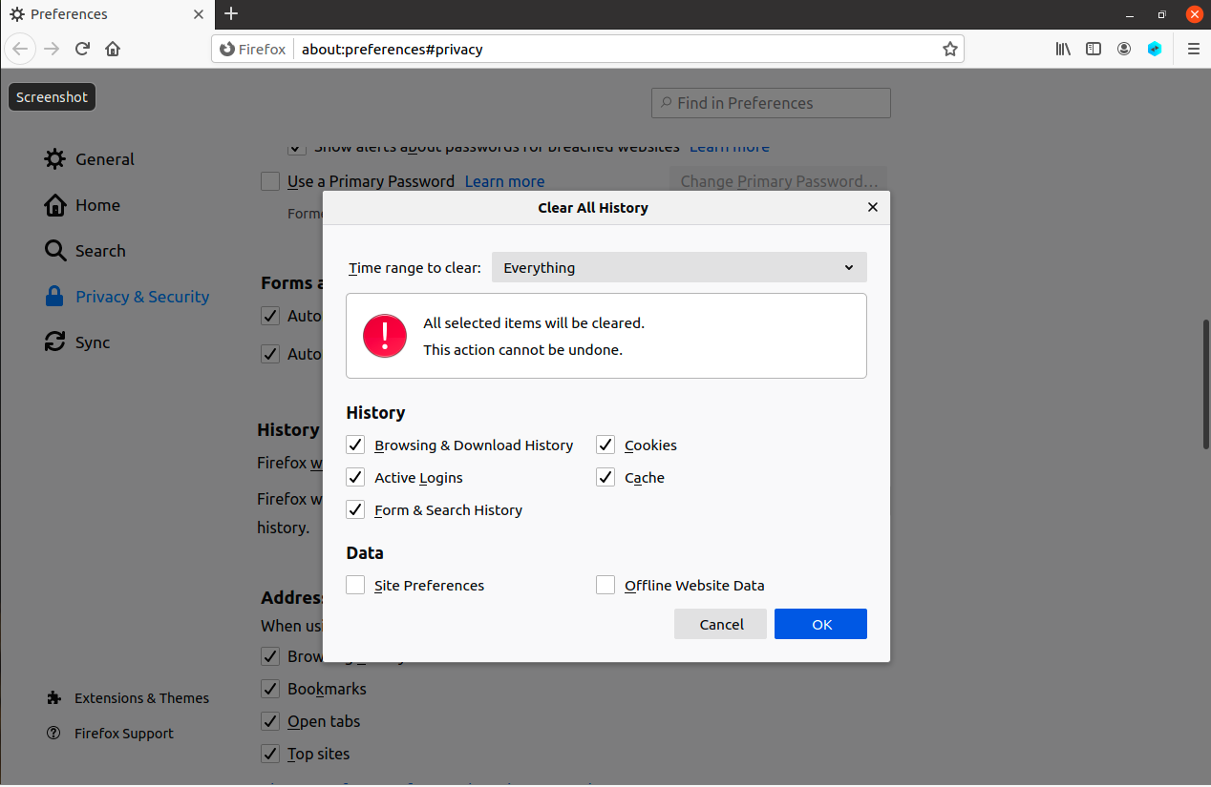Screen dimensions: 1211x787
Task: Enable Site Preferences checkbox
Action: point(356,586)
